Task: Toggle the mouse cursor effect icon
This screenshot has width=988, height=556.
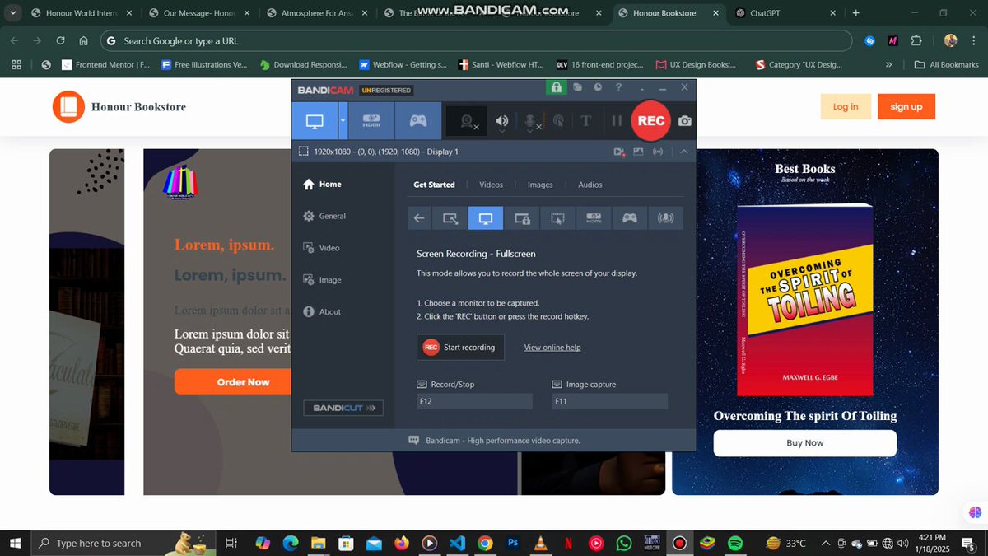Action: (558, 121)
